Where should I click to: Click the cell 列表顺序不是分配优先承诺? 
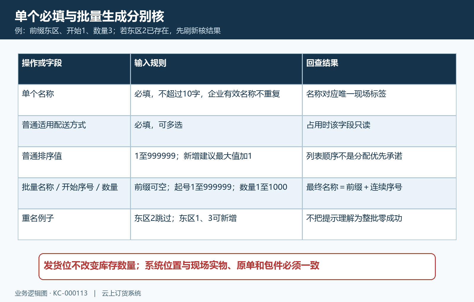[379, 162]
